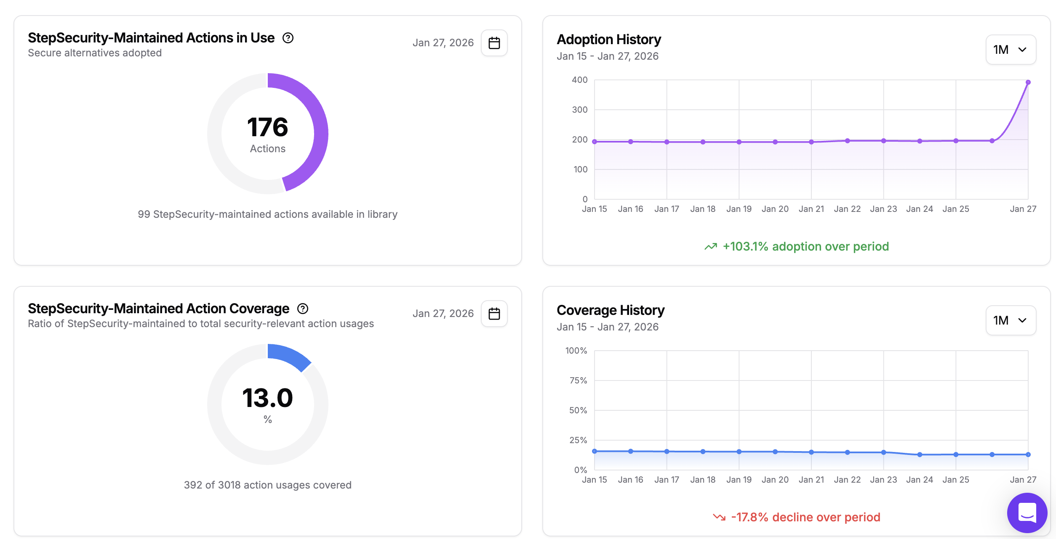Click the Jan 15 point on Adoption History
The width and height of the screenshot is (1056, 539).
[x=595, y=142]
